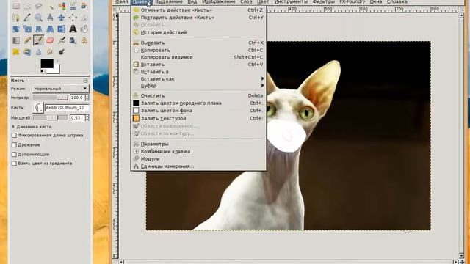This screenshot has height=264, width=470.
Task: Select the Scale tool
Action: (x=27, y=29)
